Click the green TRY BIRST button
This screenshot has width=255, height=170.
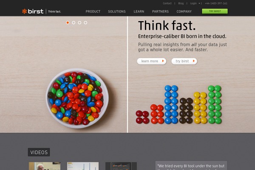click(215, 11)
